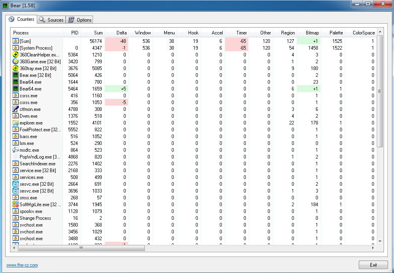
Task: Click the 360Game.exe process icon
Action: 16,61
